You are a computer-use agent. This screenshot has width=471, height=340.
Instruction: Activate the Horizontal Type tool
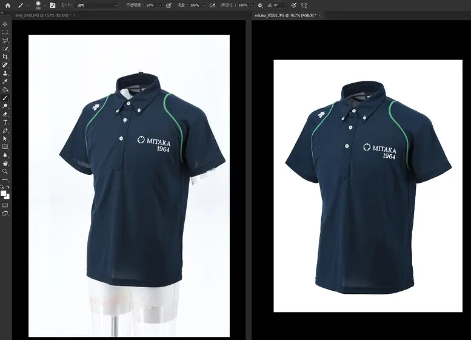pyautogui.click(x=5, y=122)
